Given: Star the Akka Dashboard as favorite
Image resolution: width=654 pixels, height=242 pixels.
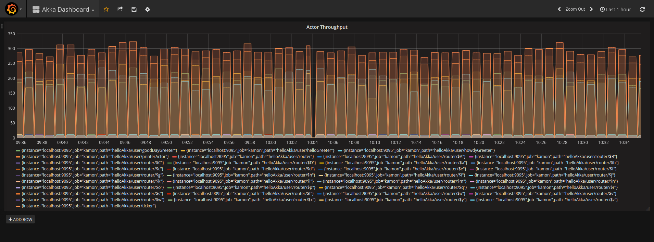Looking at the screenshot, I should point(106,9).
